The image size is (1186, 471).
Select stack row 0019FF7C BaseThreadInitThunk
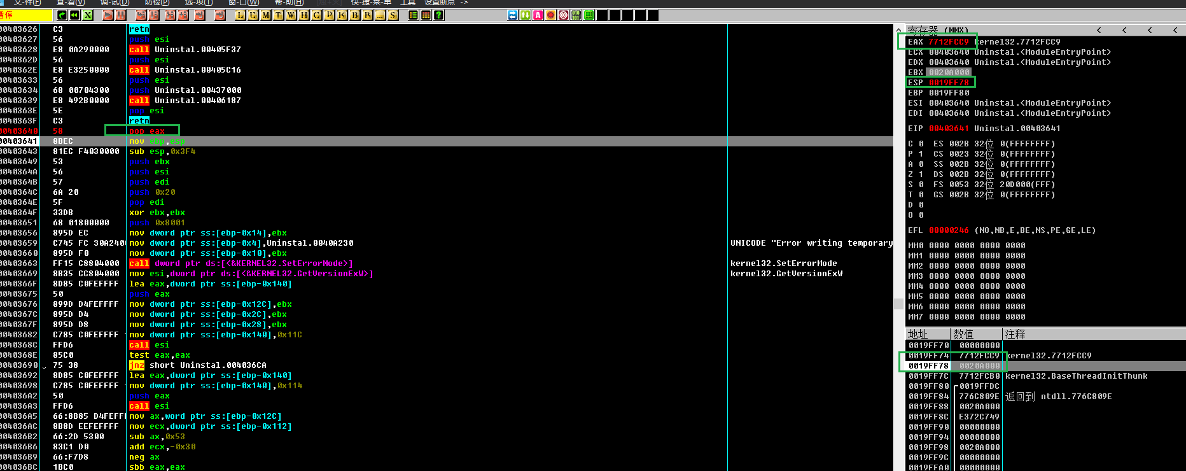pyautogui.click(x=1045, y=376)
